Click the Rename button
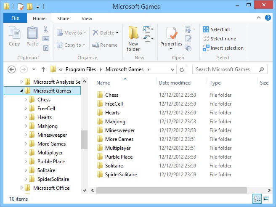This screenshot has height=207, width=276. 105,45
